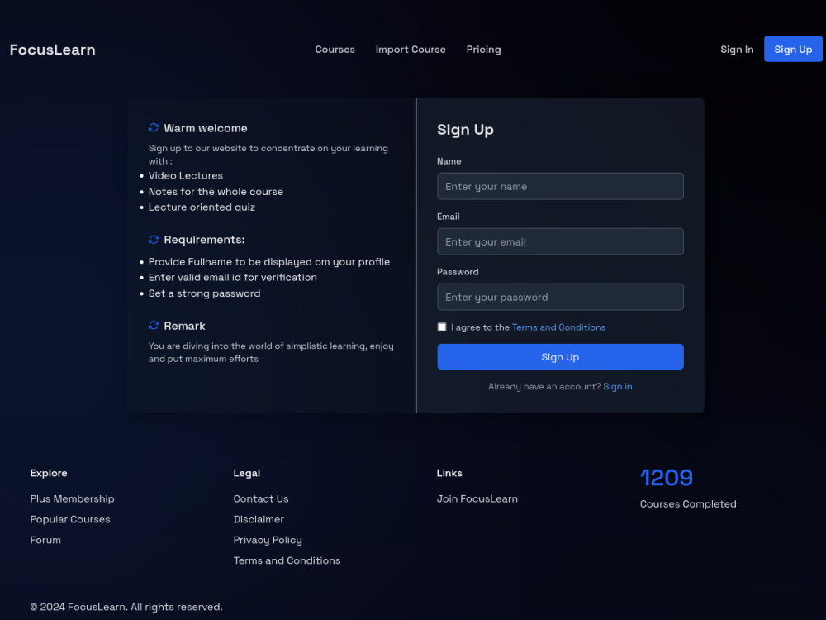Viewport: 826px width, 620px height.
Task: Click Sign In in the header
Action: [737, 50]
